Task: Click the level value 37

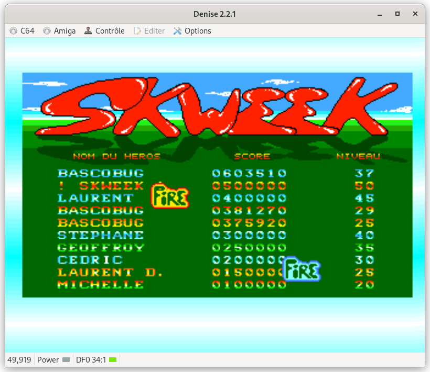Action: (x=364, y=173)
